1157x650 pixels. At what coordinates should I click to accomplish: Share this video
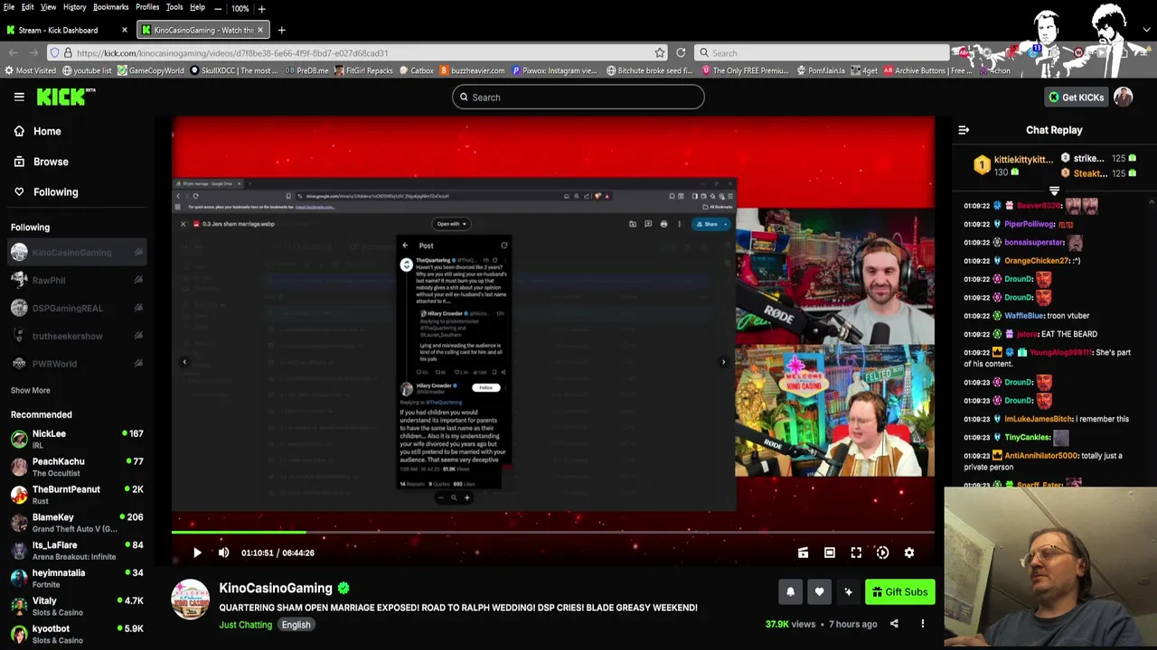894,624
